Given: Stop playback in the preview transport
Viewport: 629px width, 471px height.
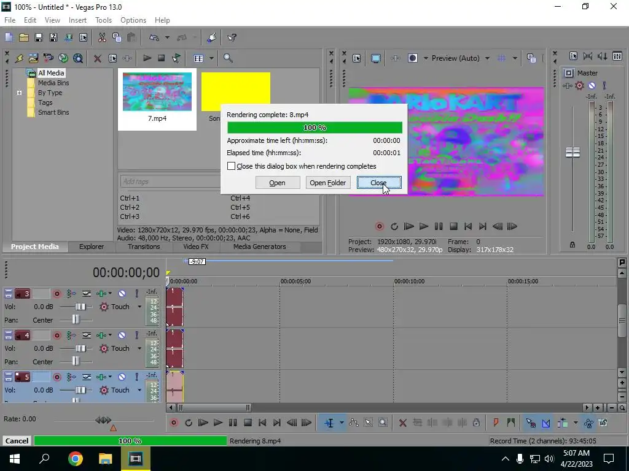Looking at the screenshot, I should tap(453, 227).
